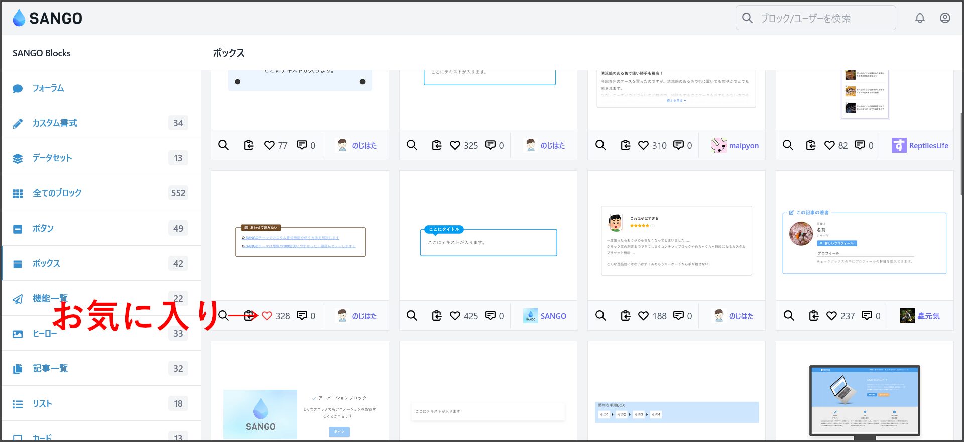This screenshot has height=442, width=964.
Task: Select データセット category
Action: pos(100,158)
